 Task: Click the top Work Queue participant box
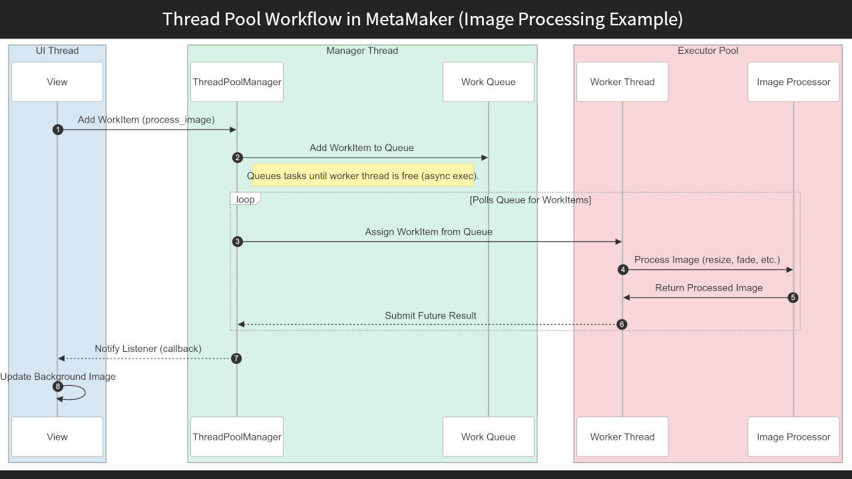point(489,82)
